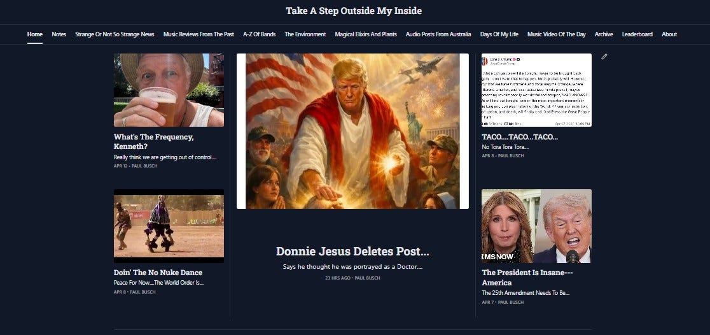Open The Environment section
The height and width of the screenshot is (335, 710).
click(x=305, y=34)
